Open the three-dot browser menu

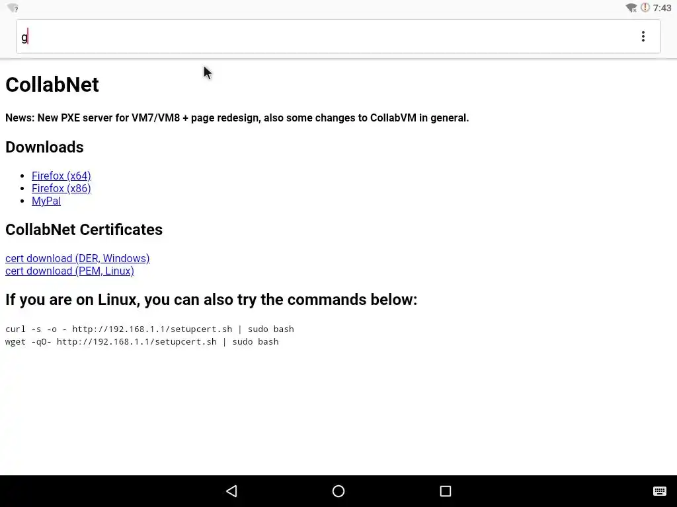point(643,36)
